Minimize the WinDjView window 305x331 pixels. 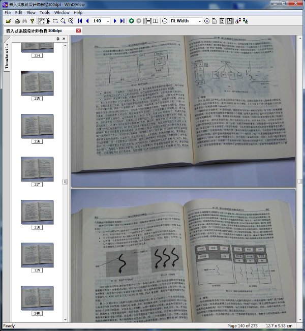(275, 4)
